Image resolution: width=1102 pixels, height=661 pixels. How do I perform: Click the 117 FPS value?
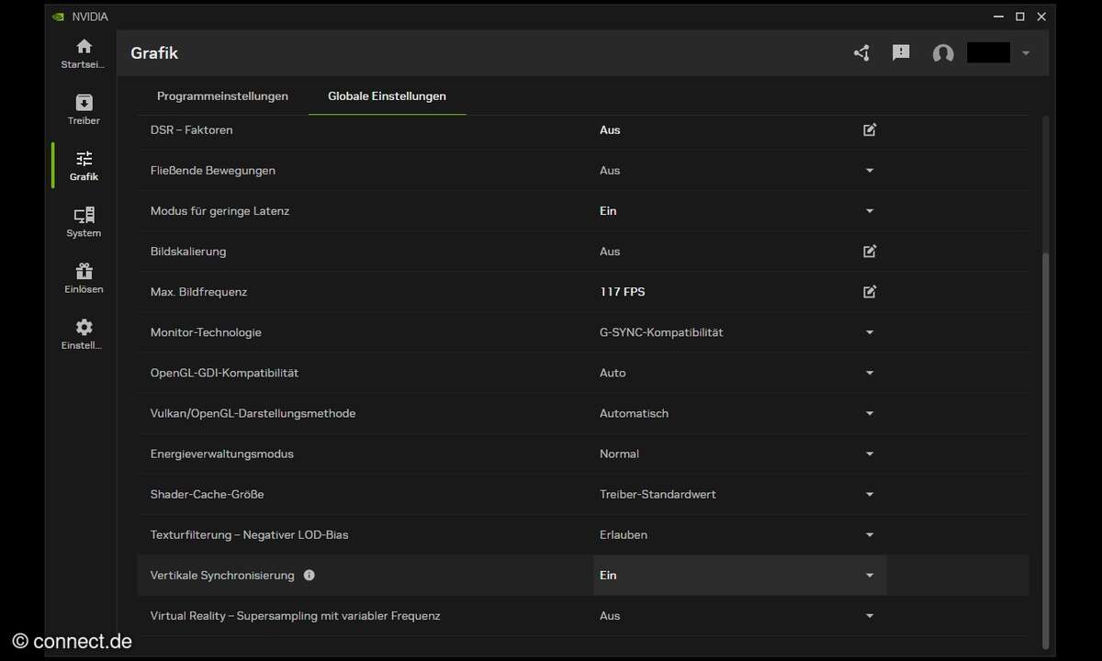(623, 292)
